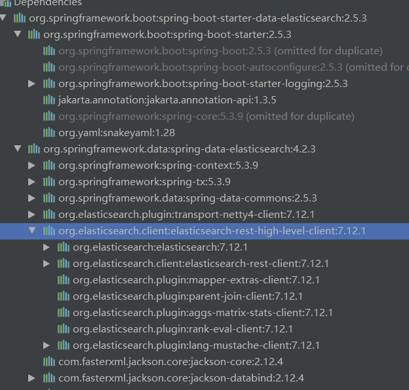Click the library icon beside spring-boot-starter-logging
This screenshot has width=409, height=390.
tap(49, 84)
